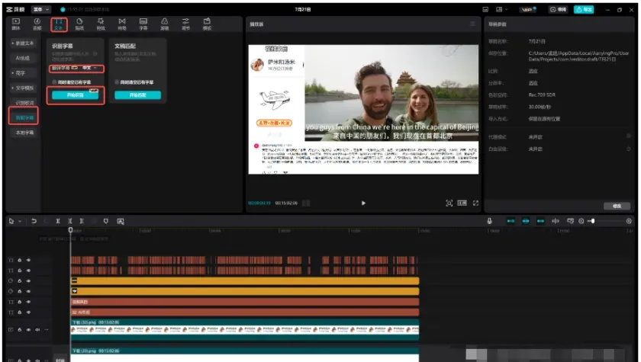Zoom out the timeline with minus icon

(581, 221)
